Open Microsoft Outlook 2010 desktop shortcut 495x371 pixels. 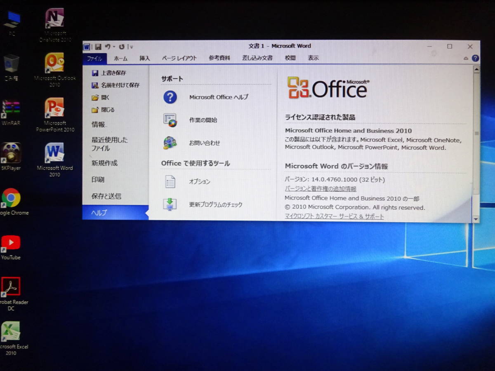pos(55,70)
